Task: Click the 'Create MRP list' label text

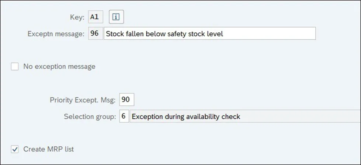Action: (49, 149)
